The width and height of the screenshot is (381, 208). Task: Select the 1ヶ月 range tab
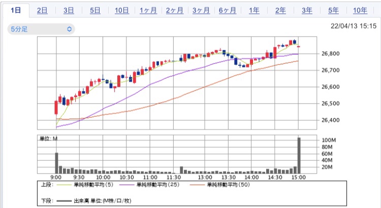tap(148, 11)
